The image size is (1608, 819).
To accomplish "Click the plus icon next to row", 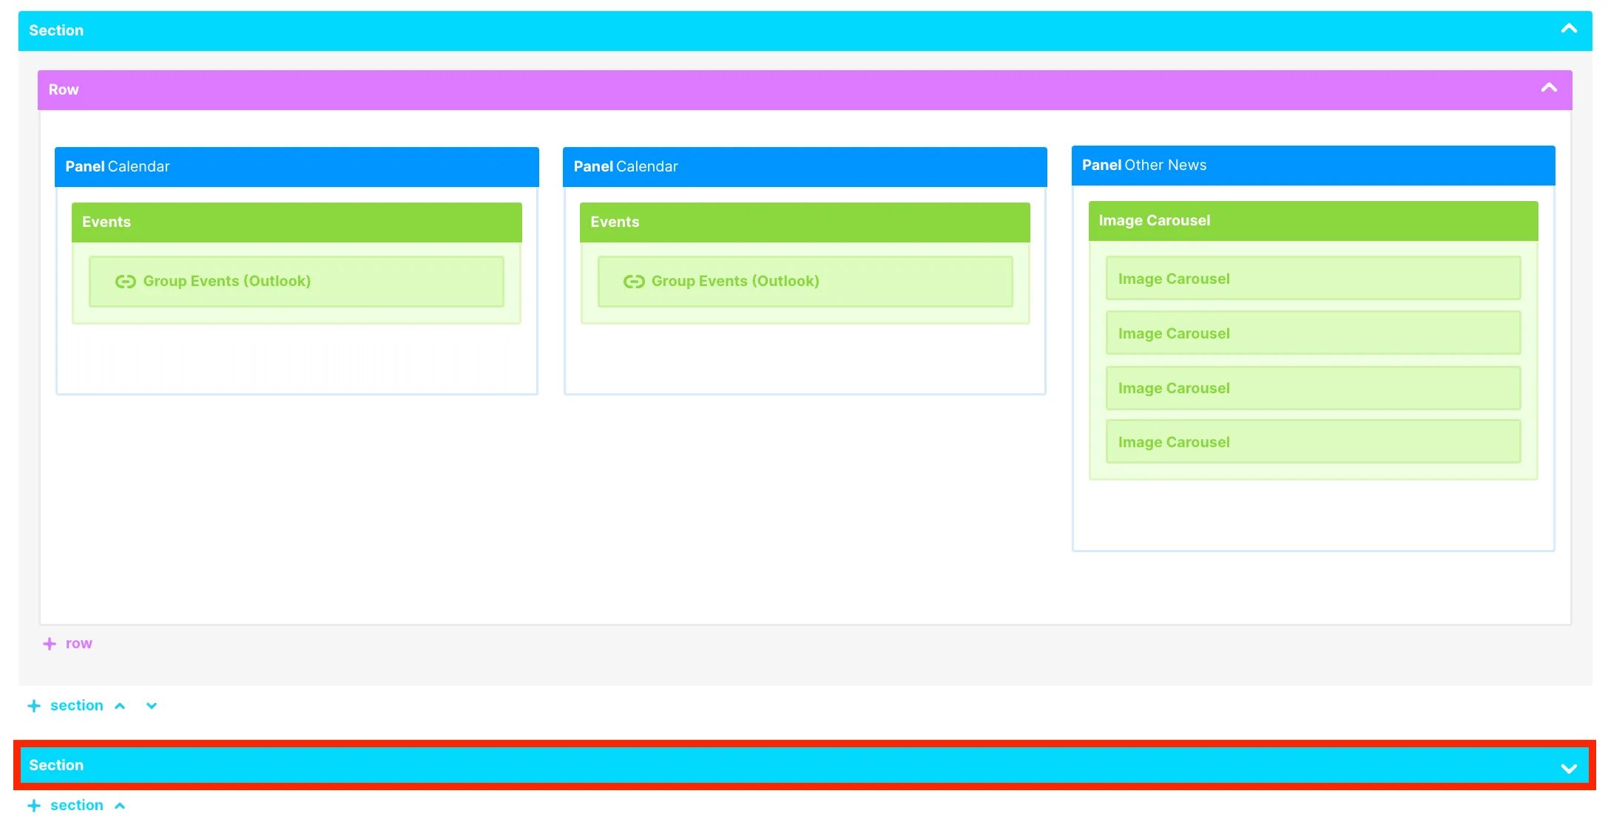I will coord(50,644).
